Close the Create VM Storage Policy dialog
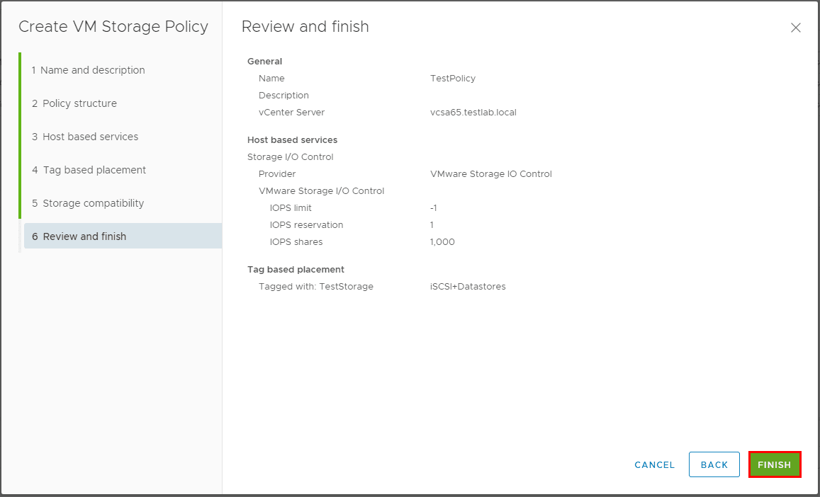This screenshot has height=497, width=820. point(795,28)
